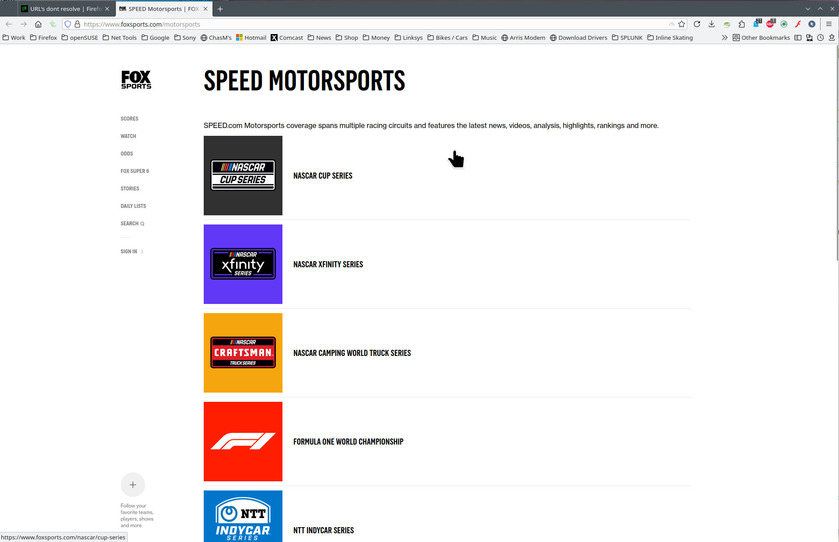List all tabs with the dropdown arrow
839x542 pixels.
coord(808,9)
